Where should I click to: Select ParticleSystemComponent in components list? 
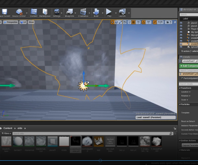click(189, 78)
